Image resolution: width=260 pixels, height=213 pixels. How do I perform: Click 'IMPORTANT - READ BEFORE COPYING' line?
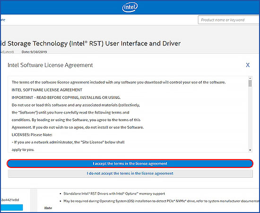click(x=66, y=98)
